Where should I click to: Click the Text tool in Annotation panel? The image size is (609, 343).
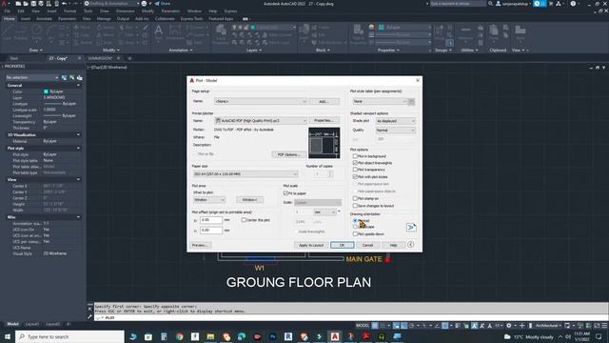click(159, 33)
